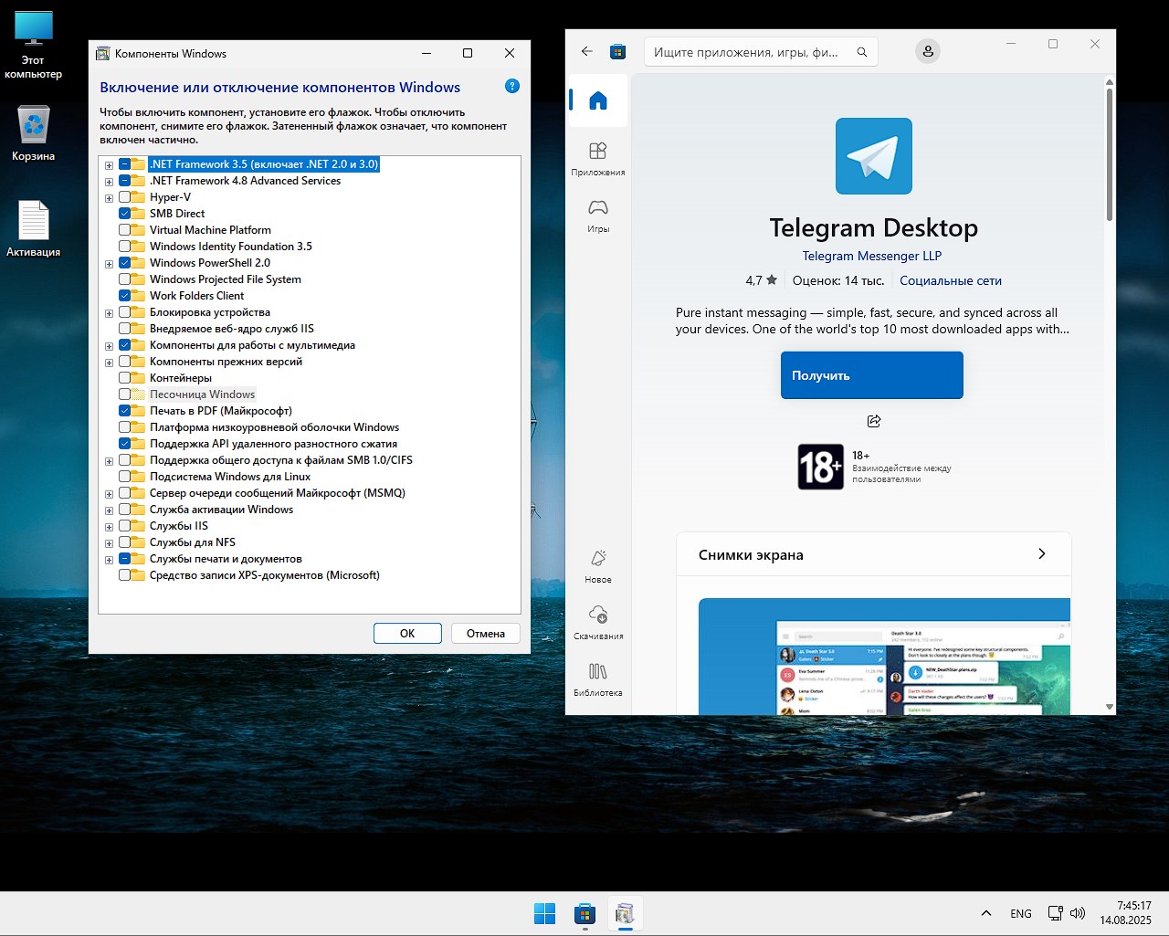The width and height of the screenshot is (1169, 936).
Task: Open Этот компьютер desktop icon
Action: [x=34, y=45]
